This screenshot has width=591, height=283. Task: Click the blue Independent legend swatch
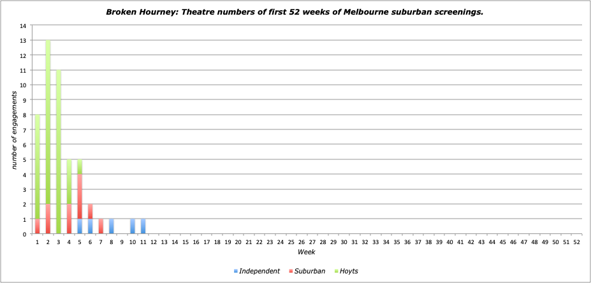click(x=236, y=272)
